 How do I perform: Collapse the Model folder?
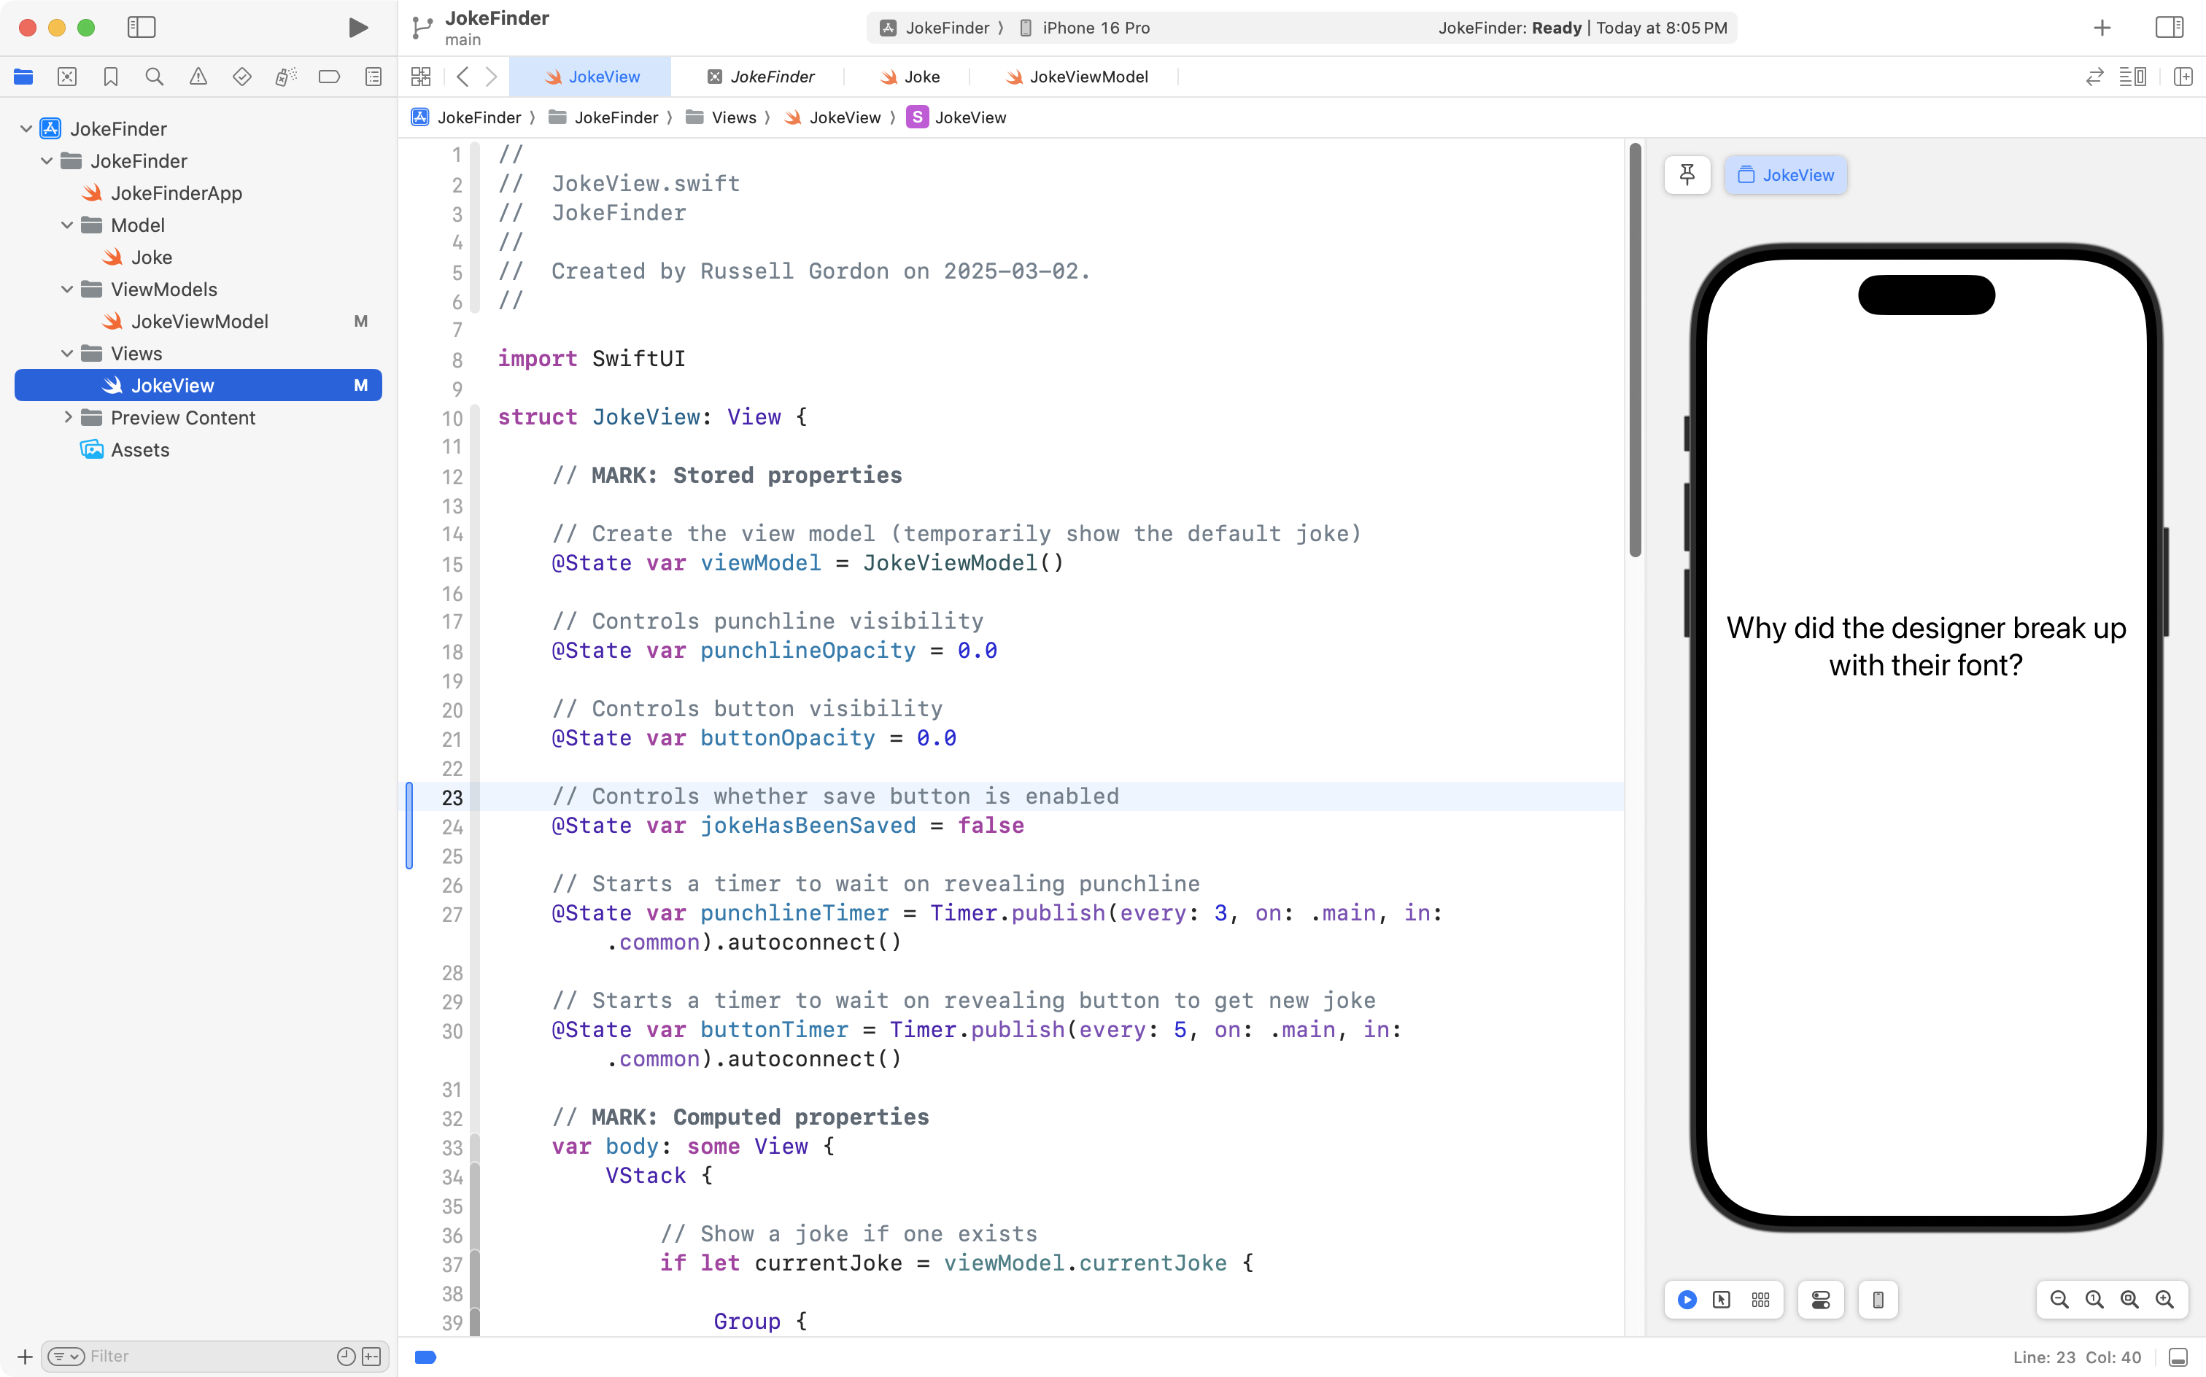coord(67,225)
